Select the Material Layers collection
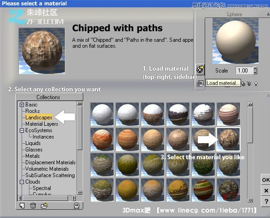Viewport: 270px width, 218px height. tap(42, 124)
